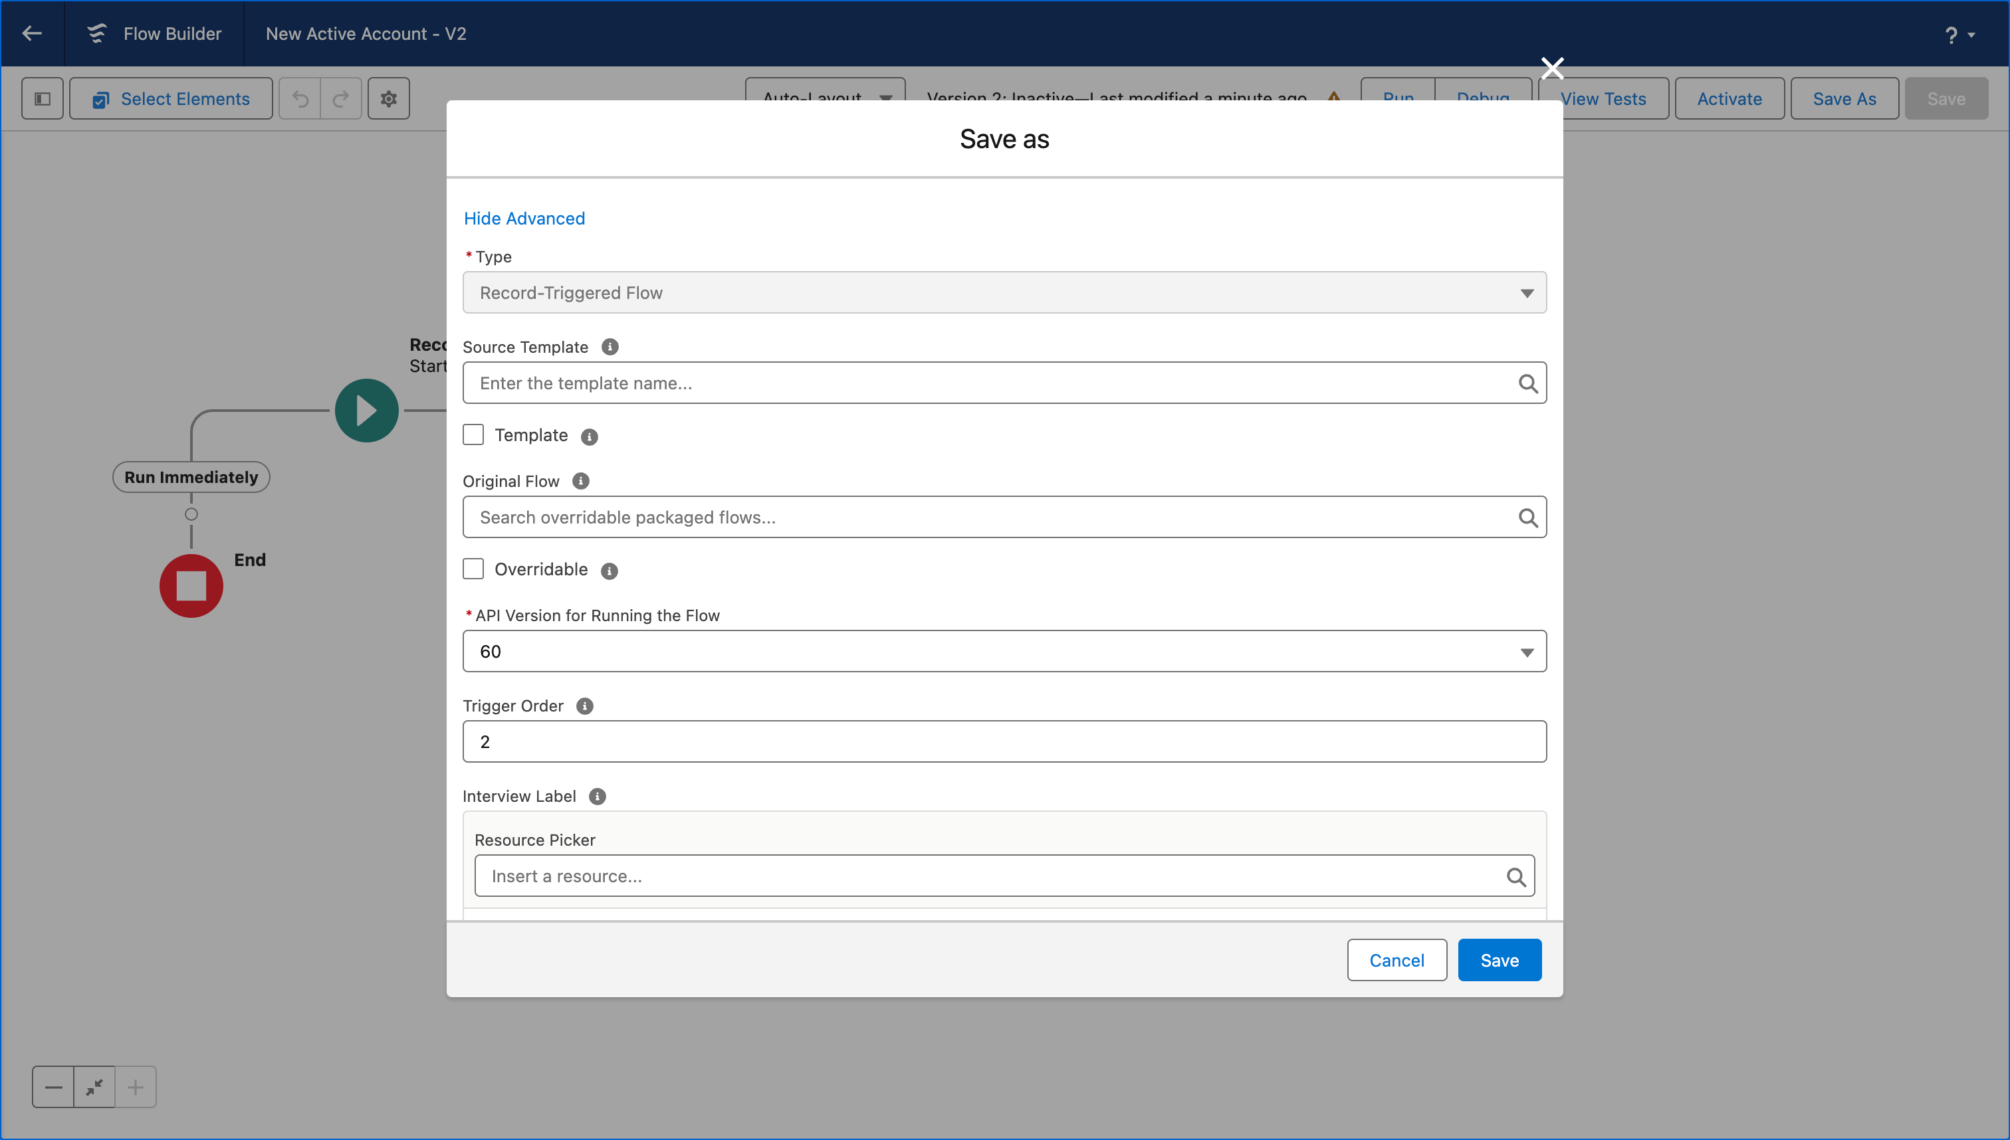Expand the API Version dropdown
The image size is (2010, 1140).
tap(1004, 652)
